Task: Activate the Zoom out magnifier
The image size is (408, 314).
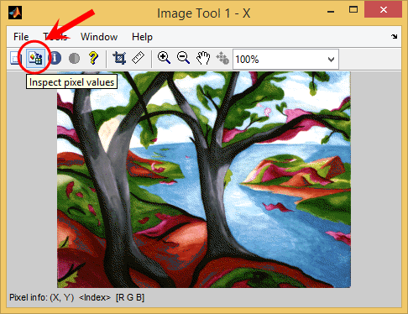Action: coord(184,58)
